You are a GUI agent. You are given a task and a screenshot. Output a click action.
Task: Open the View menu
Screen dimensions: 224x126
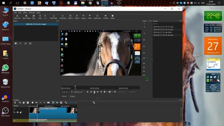tap(25, 13)
